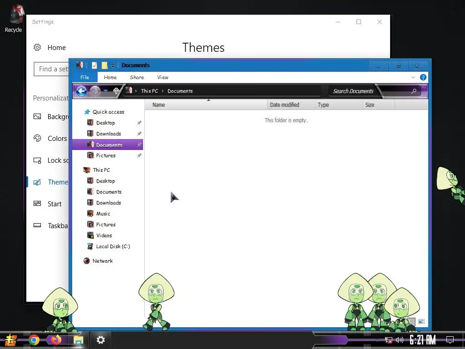
Task: Click the Start button on taskbar
Action: (x=10, y=340)
